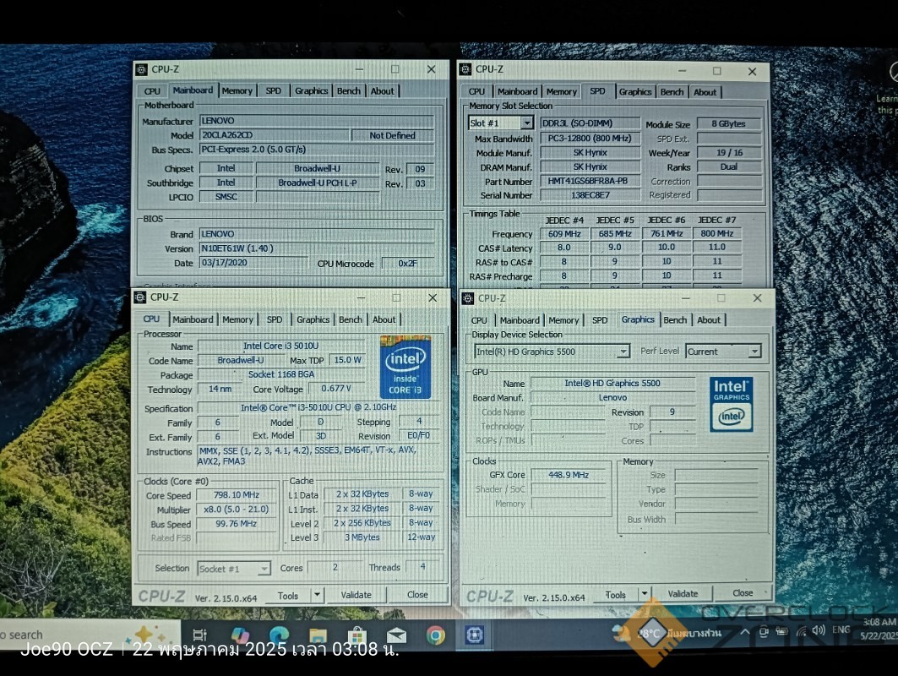Click the Intel Inside Core i3 logo

405,368
